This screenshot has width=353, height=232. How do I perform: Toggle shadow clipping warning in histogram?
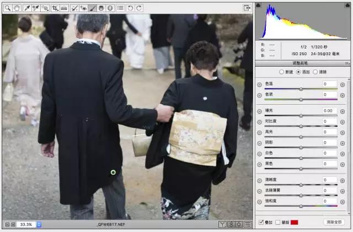(259, 5)
